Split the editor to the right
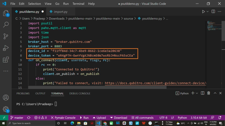225x126 pixels. tap(214, 12)
